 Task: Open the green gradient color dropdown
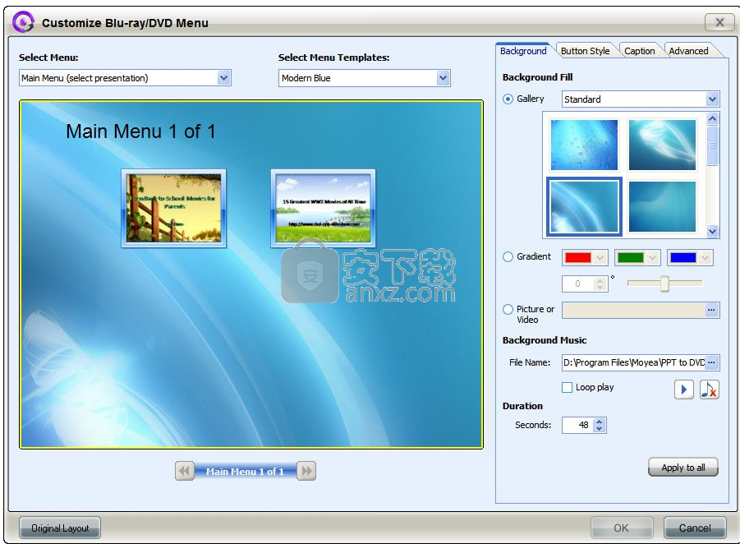[653, 257]
